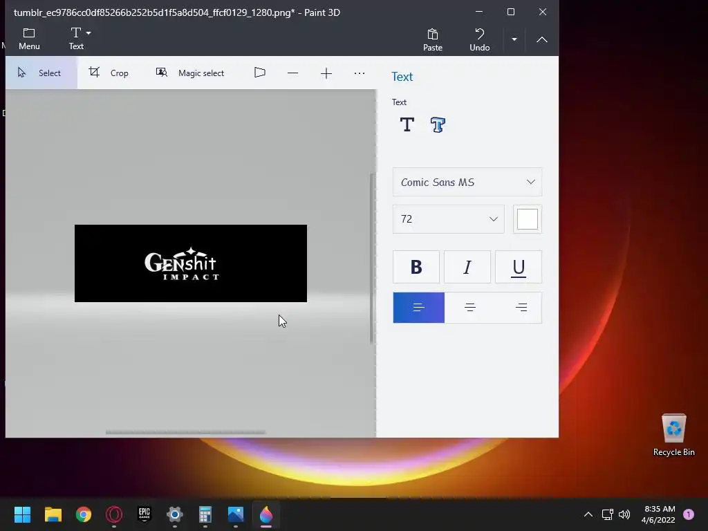Show hidden system tray icons
The image size is (708, 531).
[x=588, y=514]
